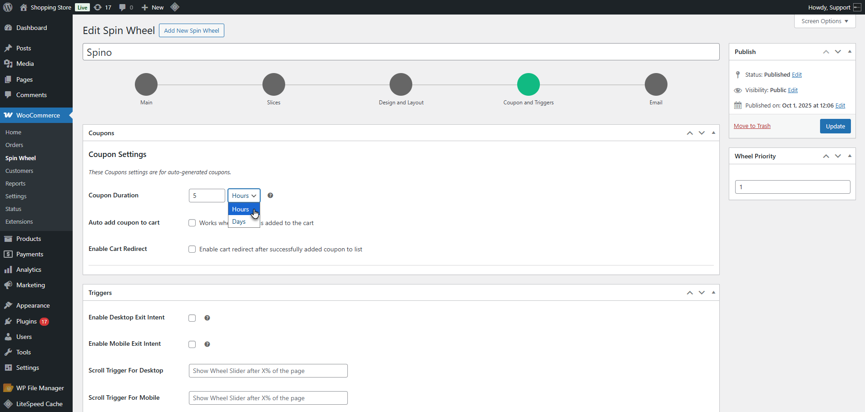Viewport: 865px width, 412px height.
Task: Open the comments bubble icon in toolbar
Action: pyautogui.click(x=126, y=7)
